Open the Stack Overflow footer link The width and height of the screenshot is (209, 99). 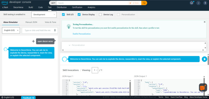176,97
